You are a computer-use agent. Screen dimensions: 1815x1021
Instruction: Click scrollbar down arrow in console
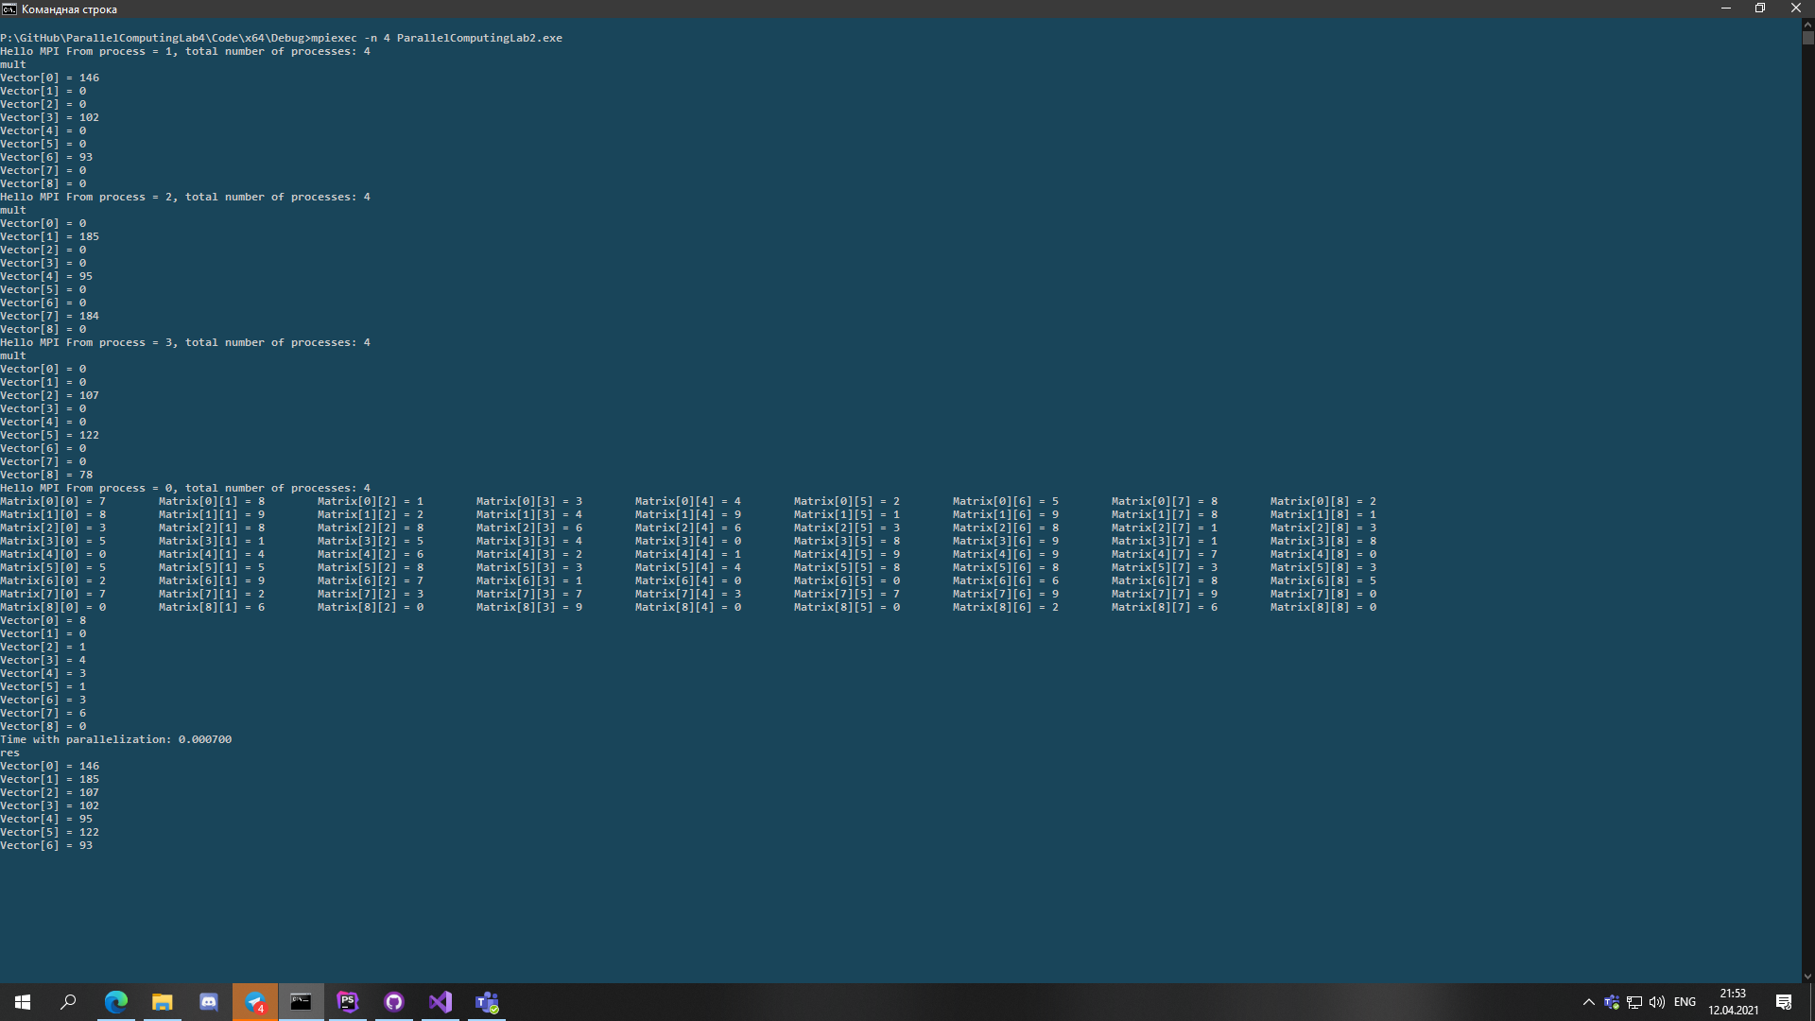point(1807,977)
